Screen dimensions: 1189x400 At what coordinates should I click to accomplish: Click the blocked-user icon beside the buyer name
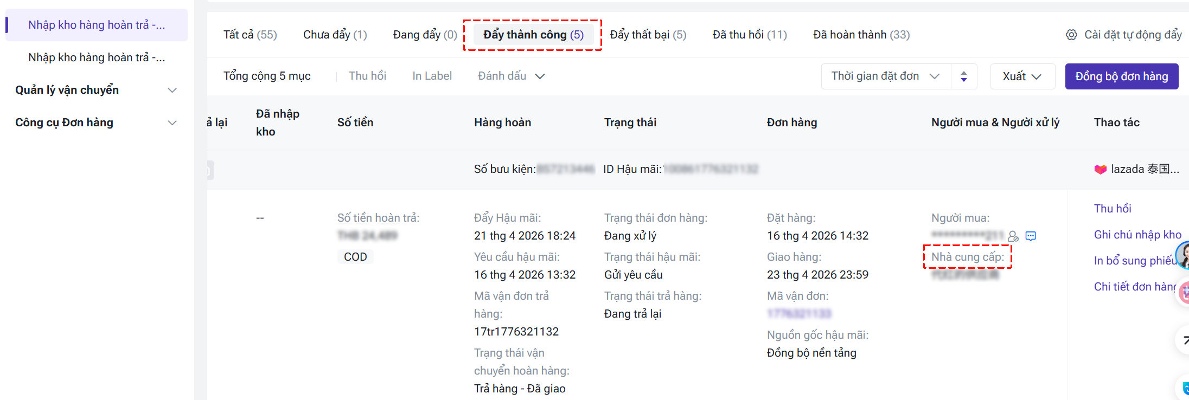pos(1013,236)
